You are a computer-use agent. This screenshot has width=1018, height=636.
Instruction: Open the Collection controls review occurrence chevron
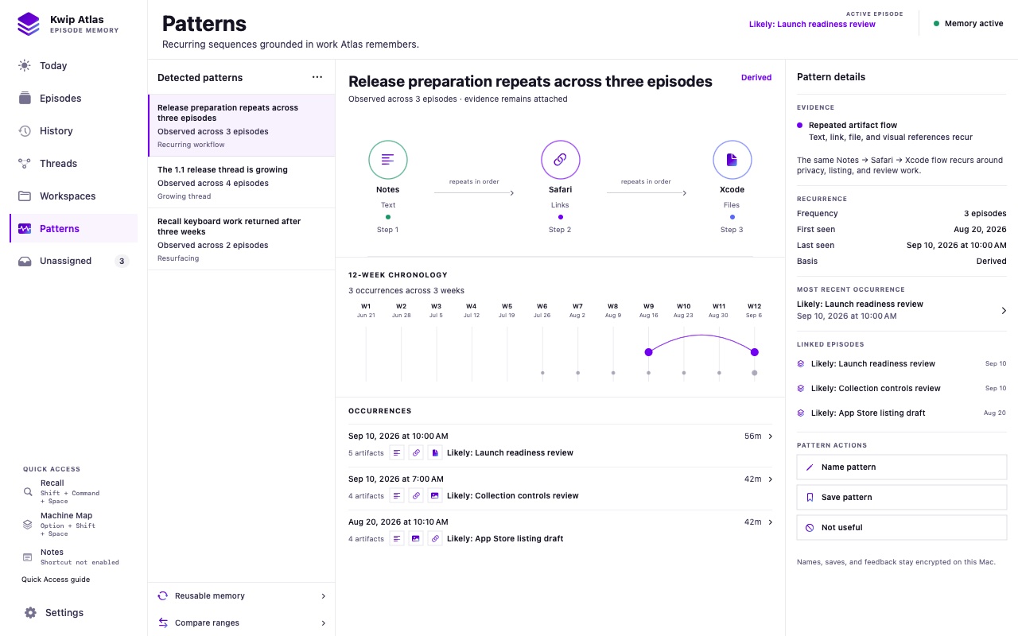[770, 479]
